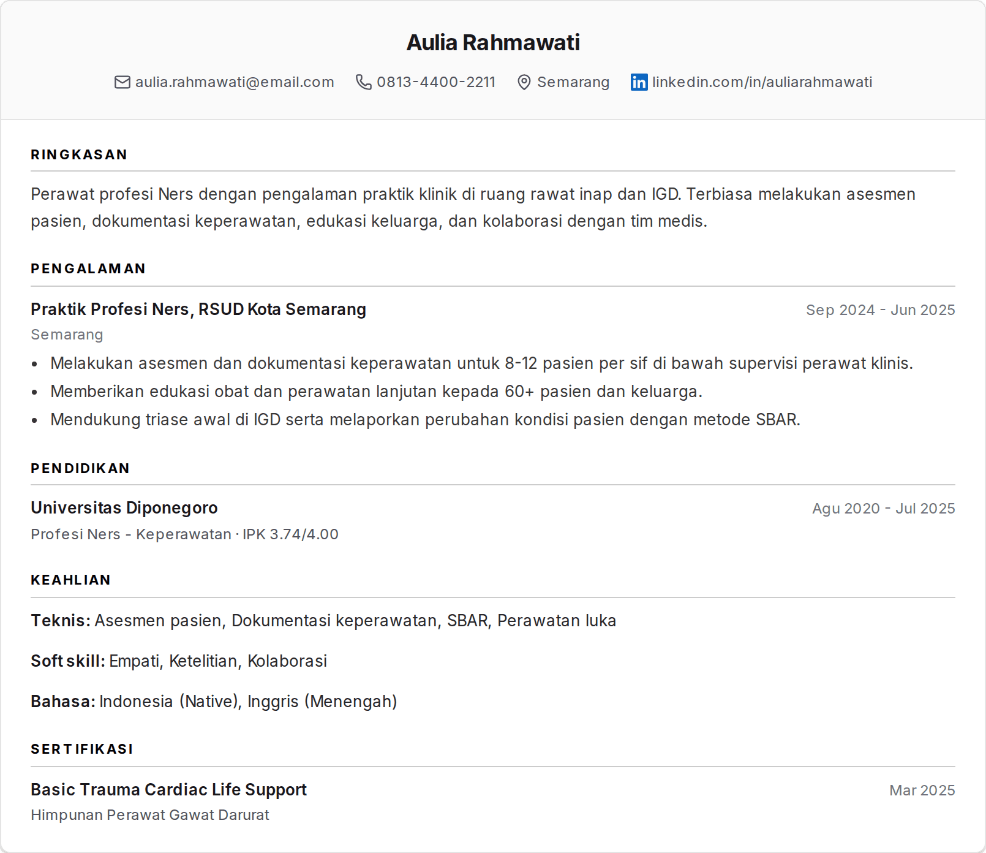986x853 pixels.
Task: Select the bullet about edukasi obat 60+ pasien
Action: coord(376,392)
